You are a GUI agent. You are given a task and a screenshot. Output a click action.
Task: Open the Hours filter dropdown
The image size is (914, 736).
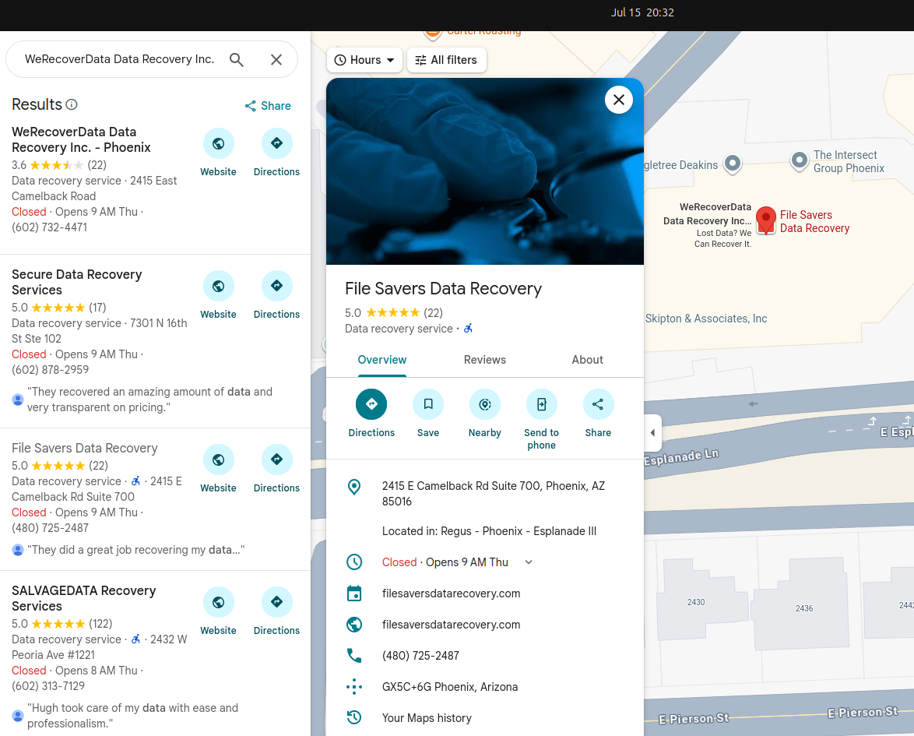[364, 60]
